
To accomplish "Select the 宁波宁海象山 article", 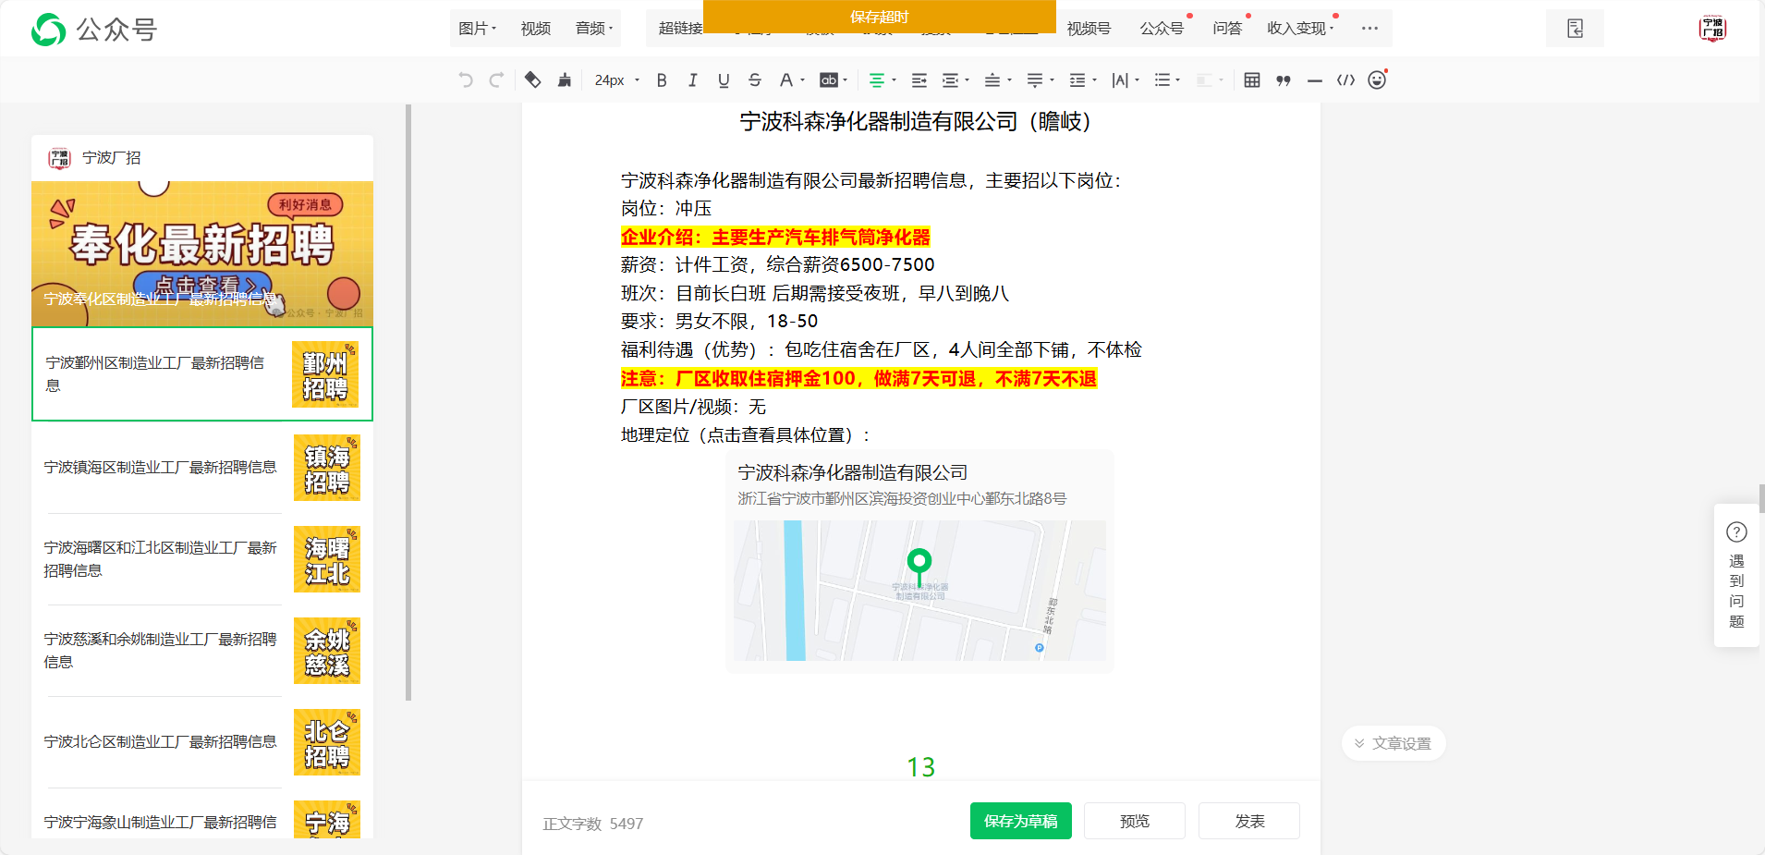I will click(x=202, y=814).
